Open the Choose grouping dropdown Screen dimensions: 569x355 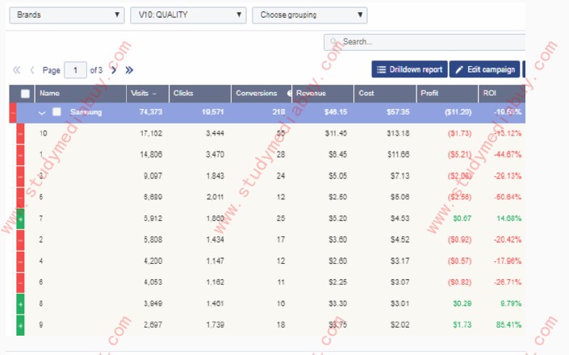click(x=310, y=15)
